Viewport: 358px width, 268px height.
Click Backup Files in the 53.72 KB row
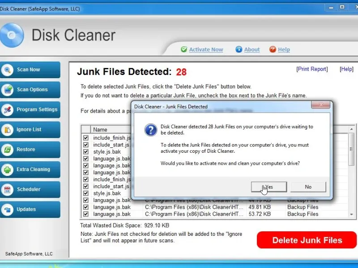point(303,214)
